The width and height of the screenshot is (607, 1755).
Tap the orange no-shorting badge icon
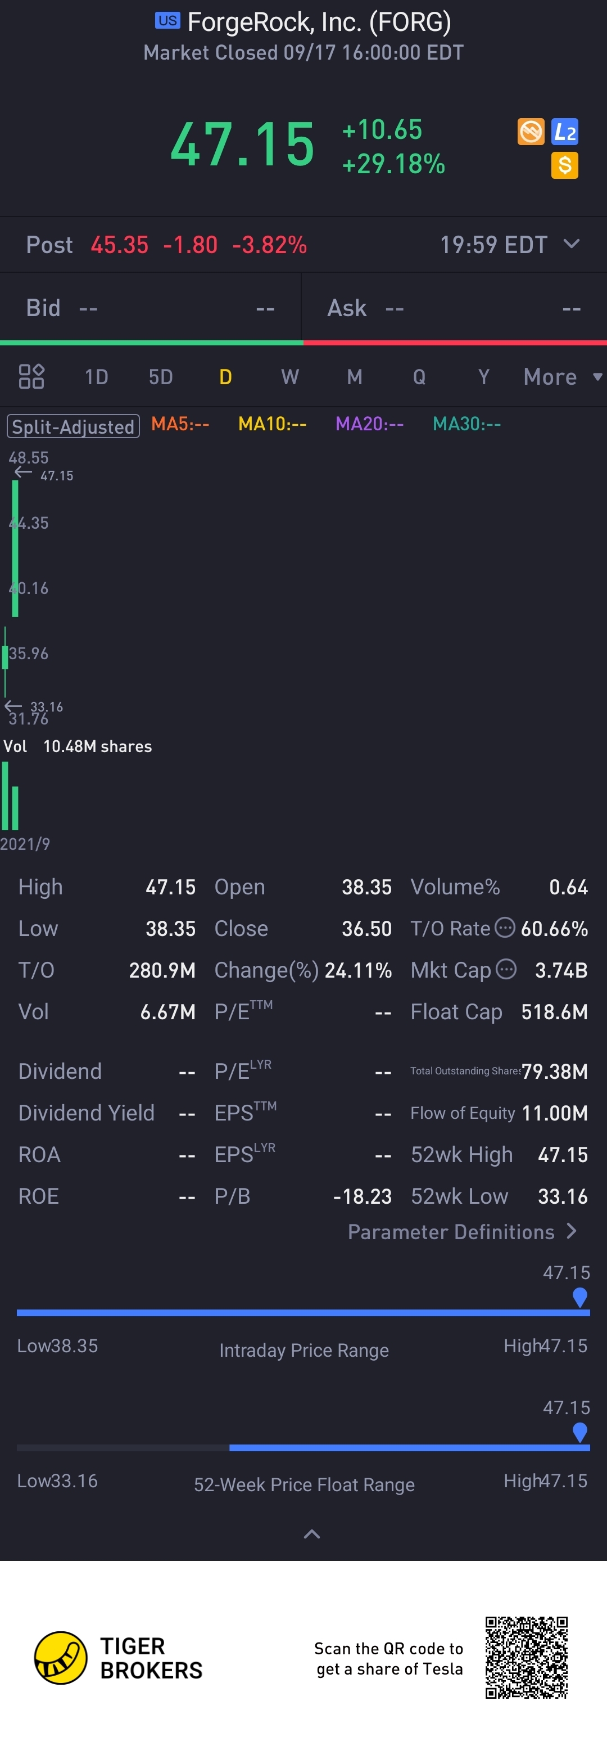(x=531, y=132)
